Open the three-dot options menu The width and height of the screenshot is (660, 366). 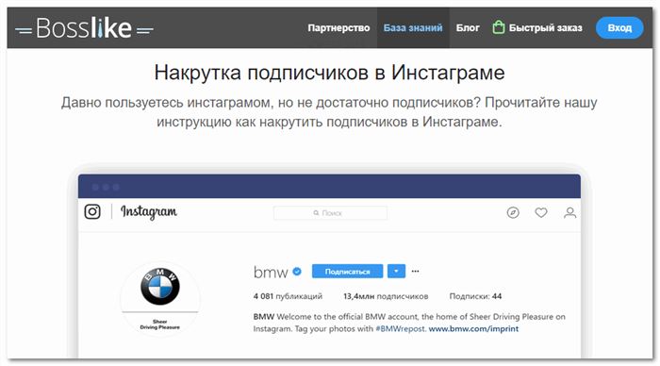click(x=416, y=272)
